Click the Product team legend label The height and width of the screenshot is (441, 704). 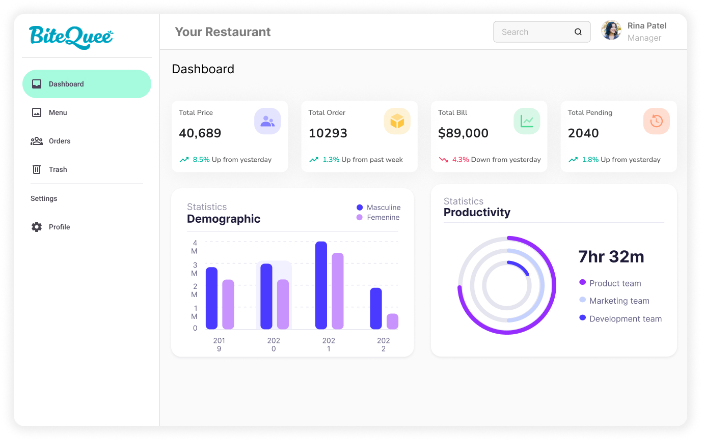point(615,283)
